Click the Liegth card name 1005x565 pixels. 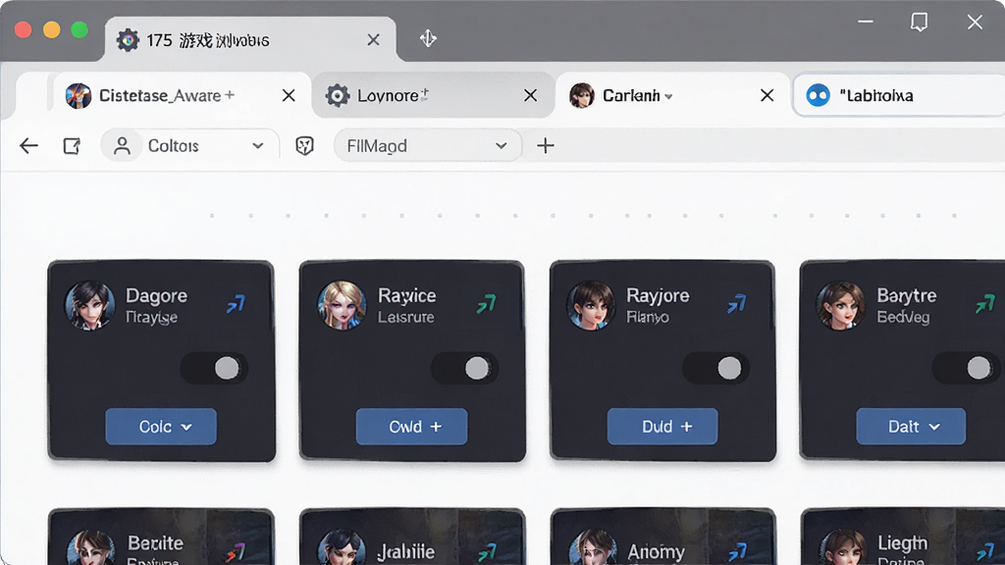pos(903,543)
